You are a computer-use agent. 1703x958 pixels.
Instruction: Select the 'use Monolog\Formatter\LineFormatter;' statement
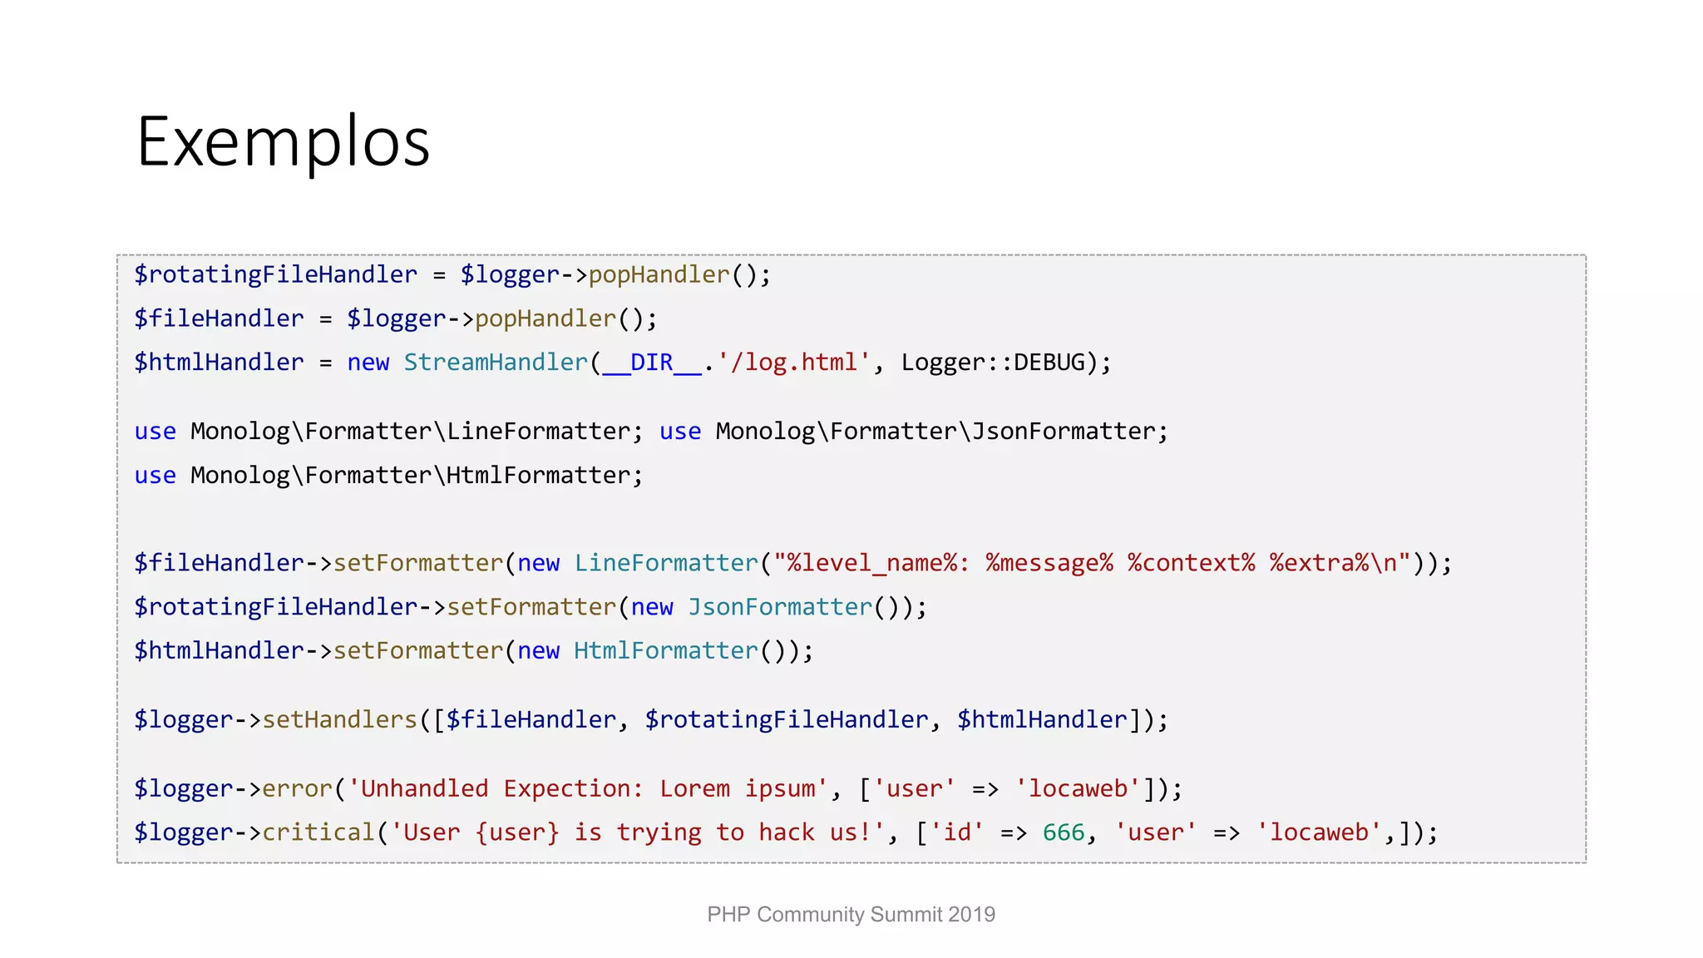point(389,431)
